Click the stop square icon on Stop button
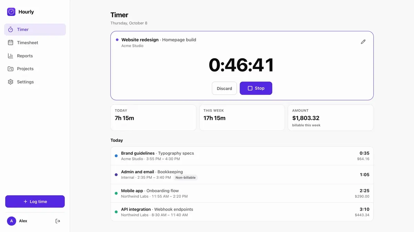Screen dimensions: 414x232 coord(250,88)
